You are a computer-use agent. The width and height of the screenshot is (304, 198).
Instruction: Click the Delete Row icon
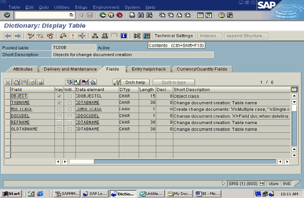pyautogui.click(x=40, y=82)
